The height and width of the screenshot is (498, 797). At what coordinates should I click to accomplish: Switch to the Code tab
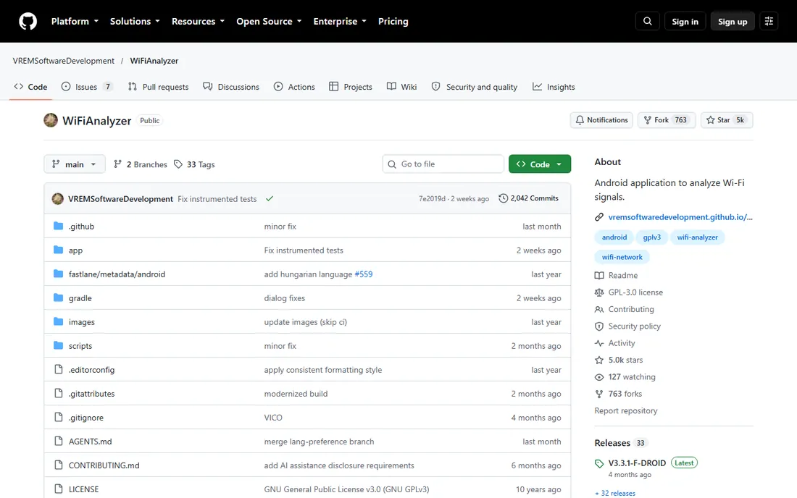(30, 87)
